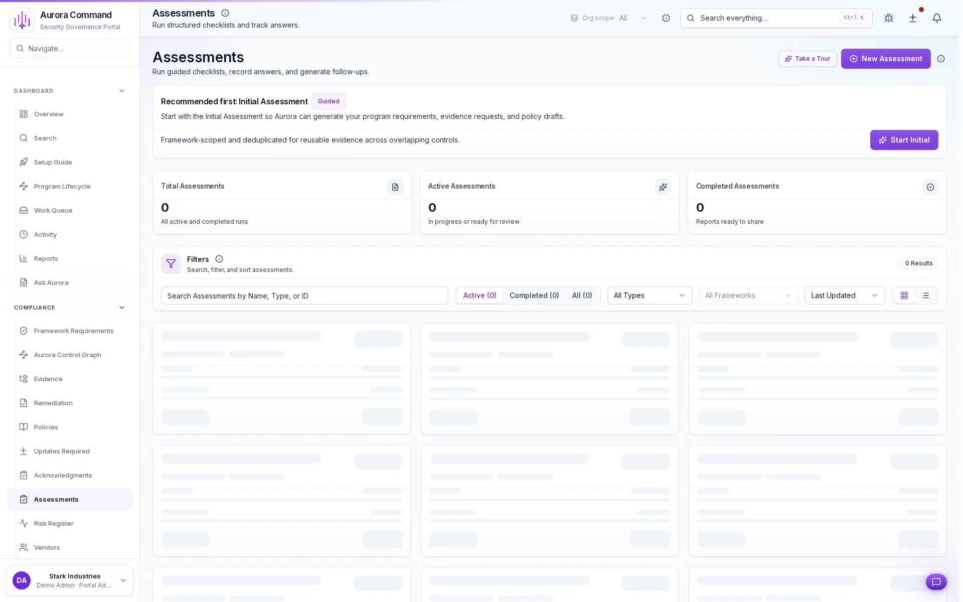Switch assessments to list view
Viewport: 963px width, 602px height.
[x=925, y=295]
